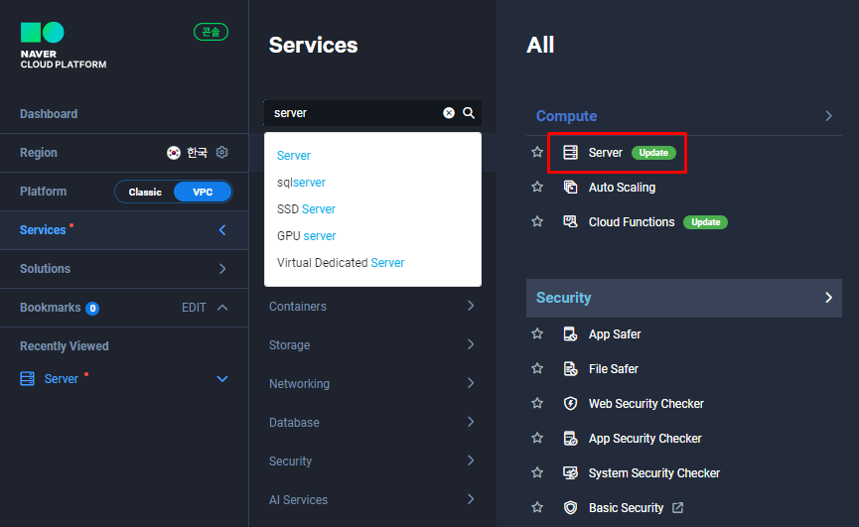The image size is (859, 527).
Task: Bookmark System Security Checker with its star
Action: [x=537, y=472]
